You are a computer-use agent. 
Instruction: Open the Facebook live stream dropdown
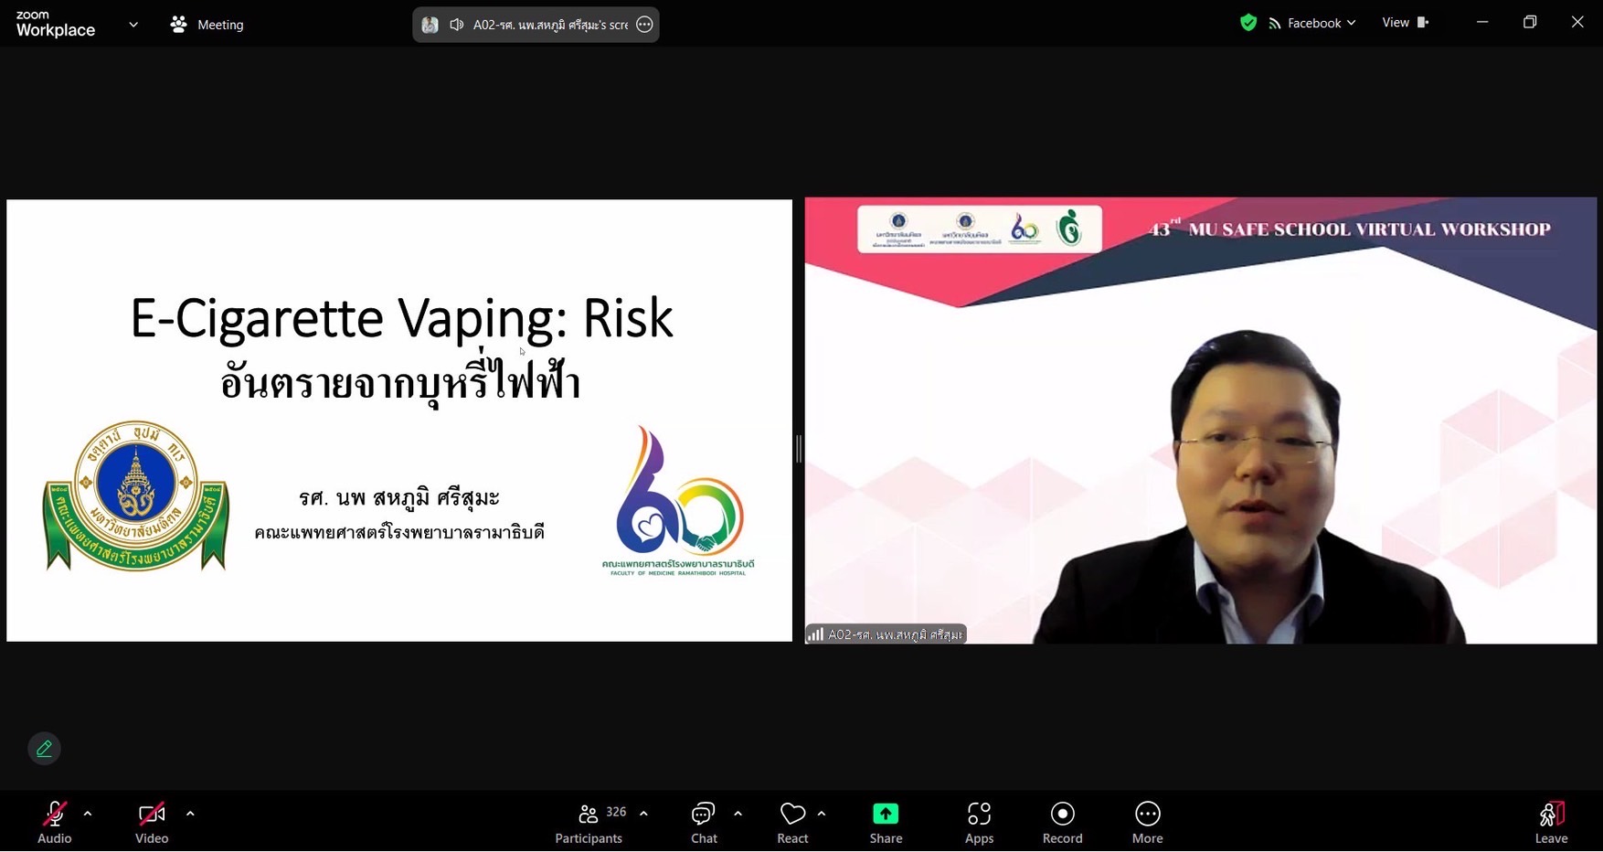point(1313,23)
